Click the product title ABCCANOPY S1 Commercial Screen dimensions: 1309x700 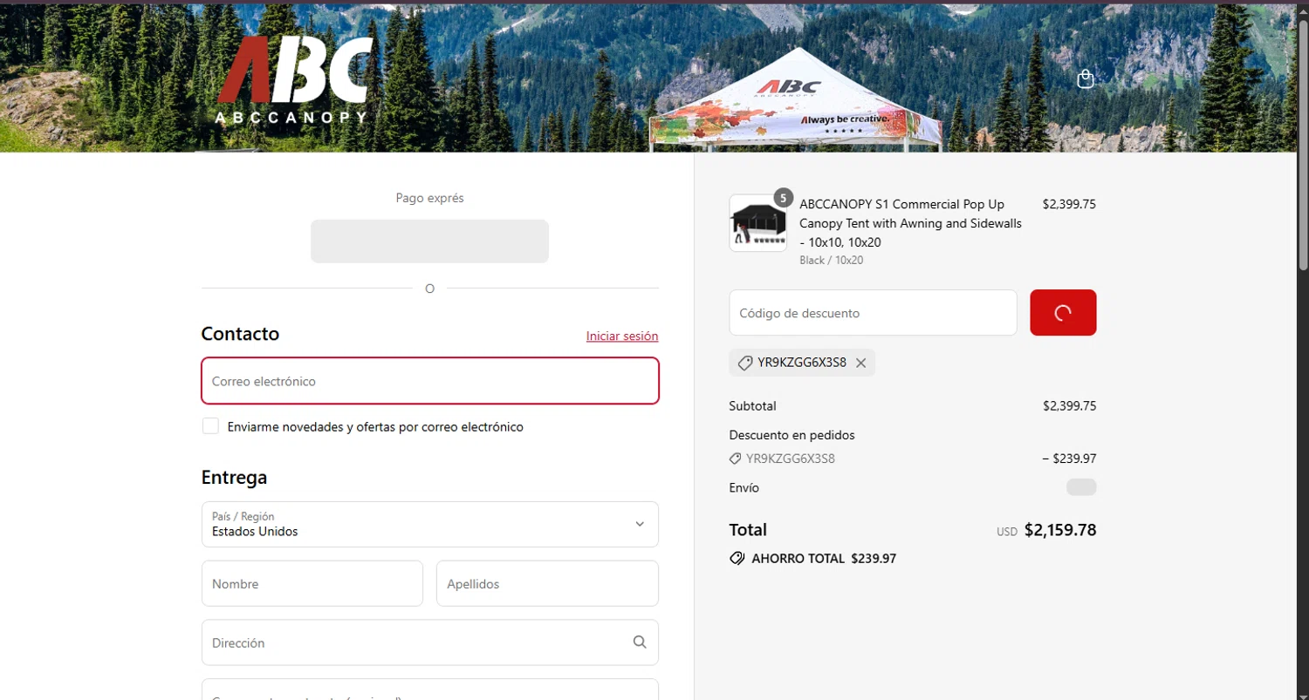point(910,223)
